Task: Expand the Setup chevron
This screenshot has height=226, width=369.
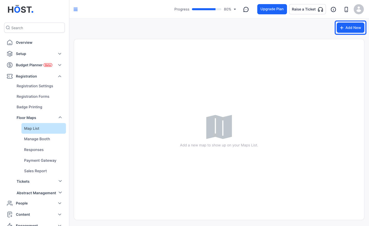Action: tap(60, 54)
